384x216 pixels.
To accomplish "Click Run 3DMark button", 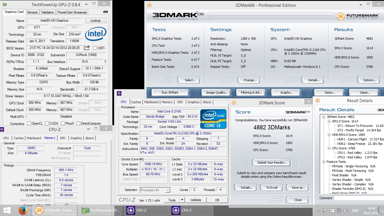I will [x=170, y=93].
